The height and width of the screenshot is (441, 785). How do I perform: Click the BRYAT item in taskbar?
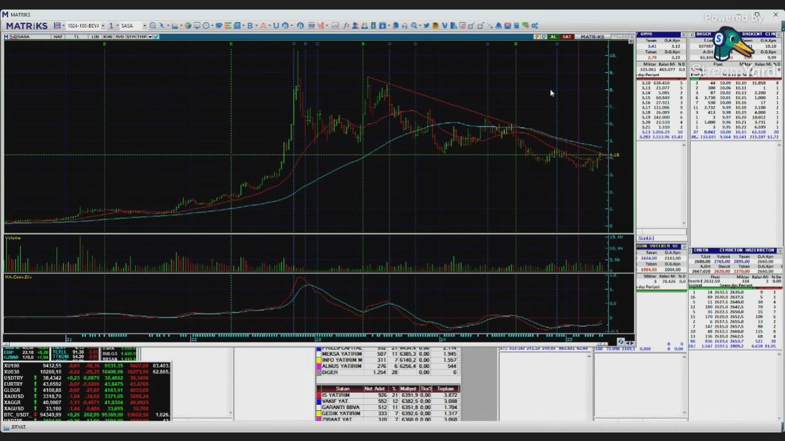(x=15, y=427)
